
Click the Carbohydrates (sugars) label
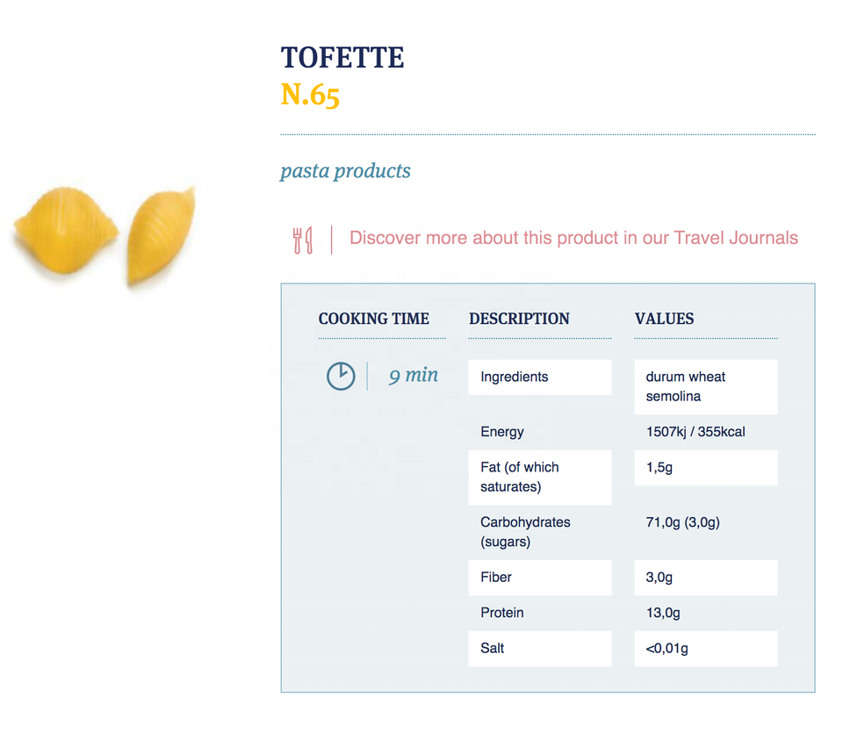[525, 532]
